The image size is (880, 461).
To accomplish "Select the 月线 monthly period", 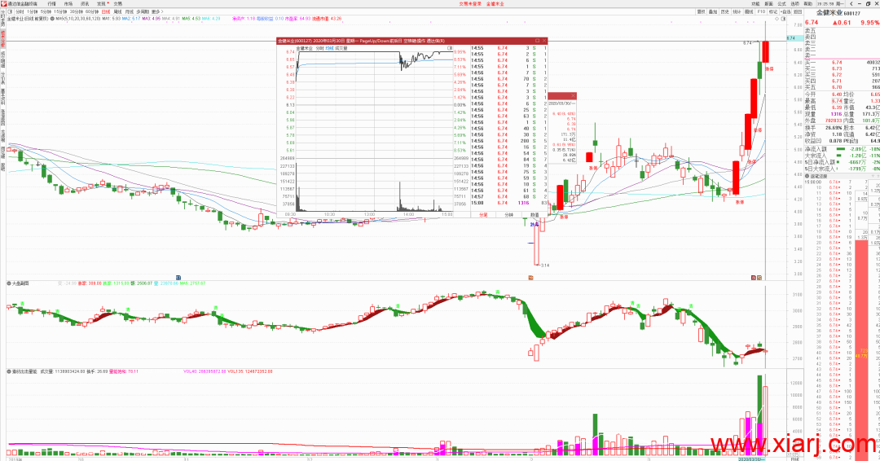I will coord(130,11).
